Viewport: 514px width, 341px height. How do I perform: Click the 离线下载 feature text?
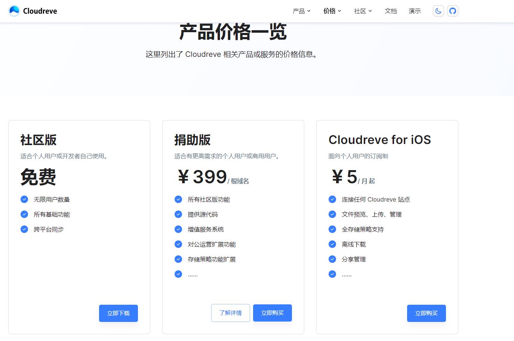[354, 245]
